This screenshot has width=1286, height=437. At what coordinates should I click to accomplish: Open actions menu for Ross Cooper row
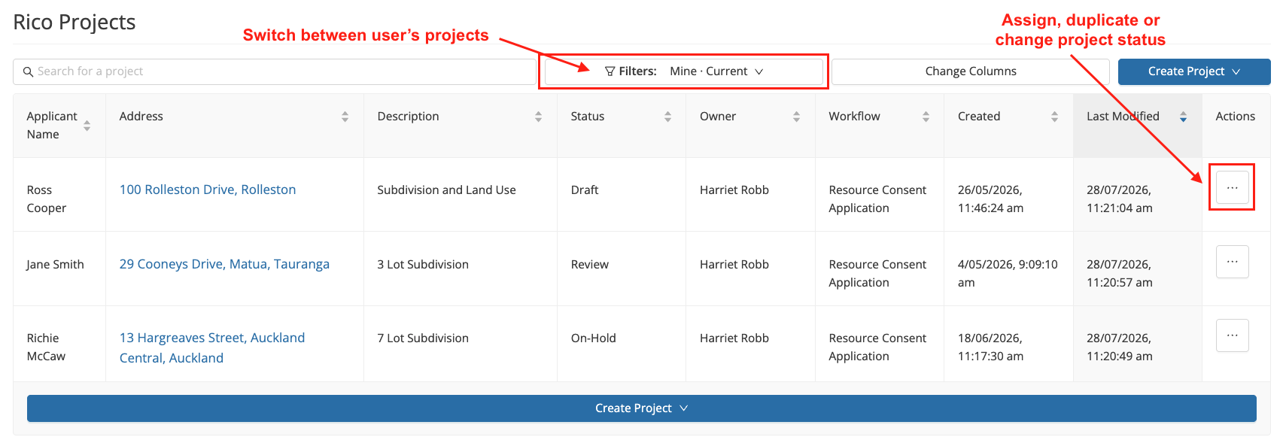pos(1232,187)
